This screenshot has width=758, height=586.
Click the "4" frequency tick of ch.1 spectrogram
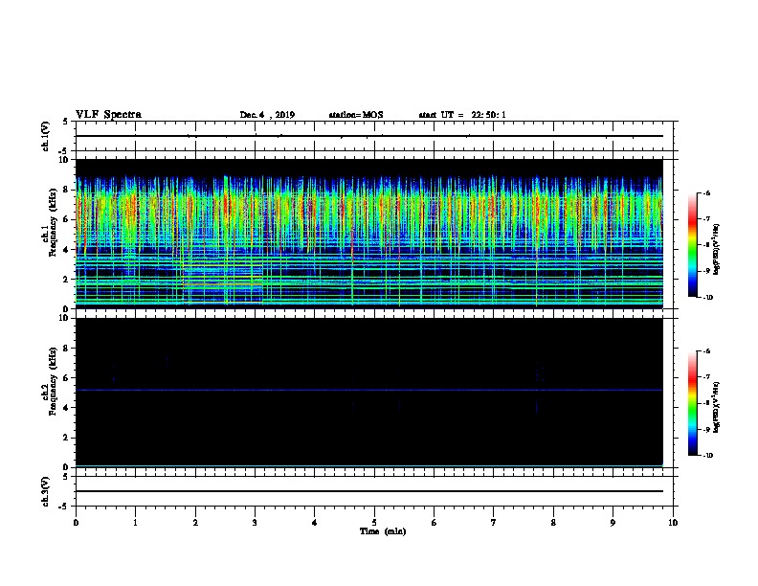(66, 250)
